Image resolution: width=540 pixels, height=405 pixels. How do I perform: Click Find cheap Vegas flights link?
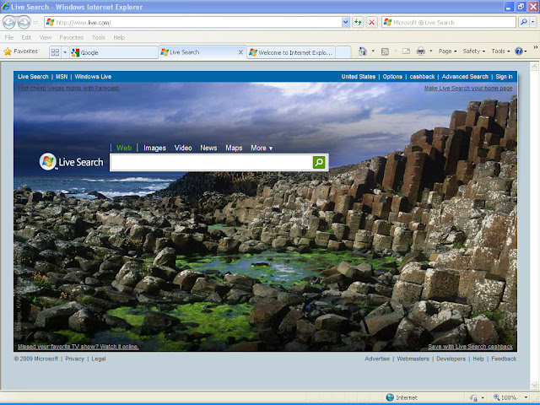[68, 88]
